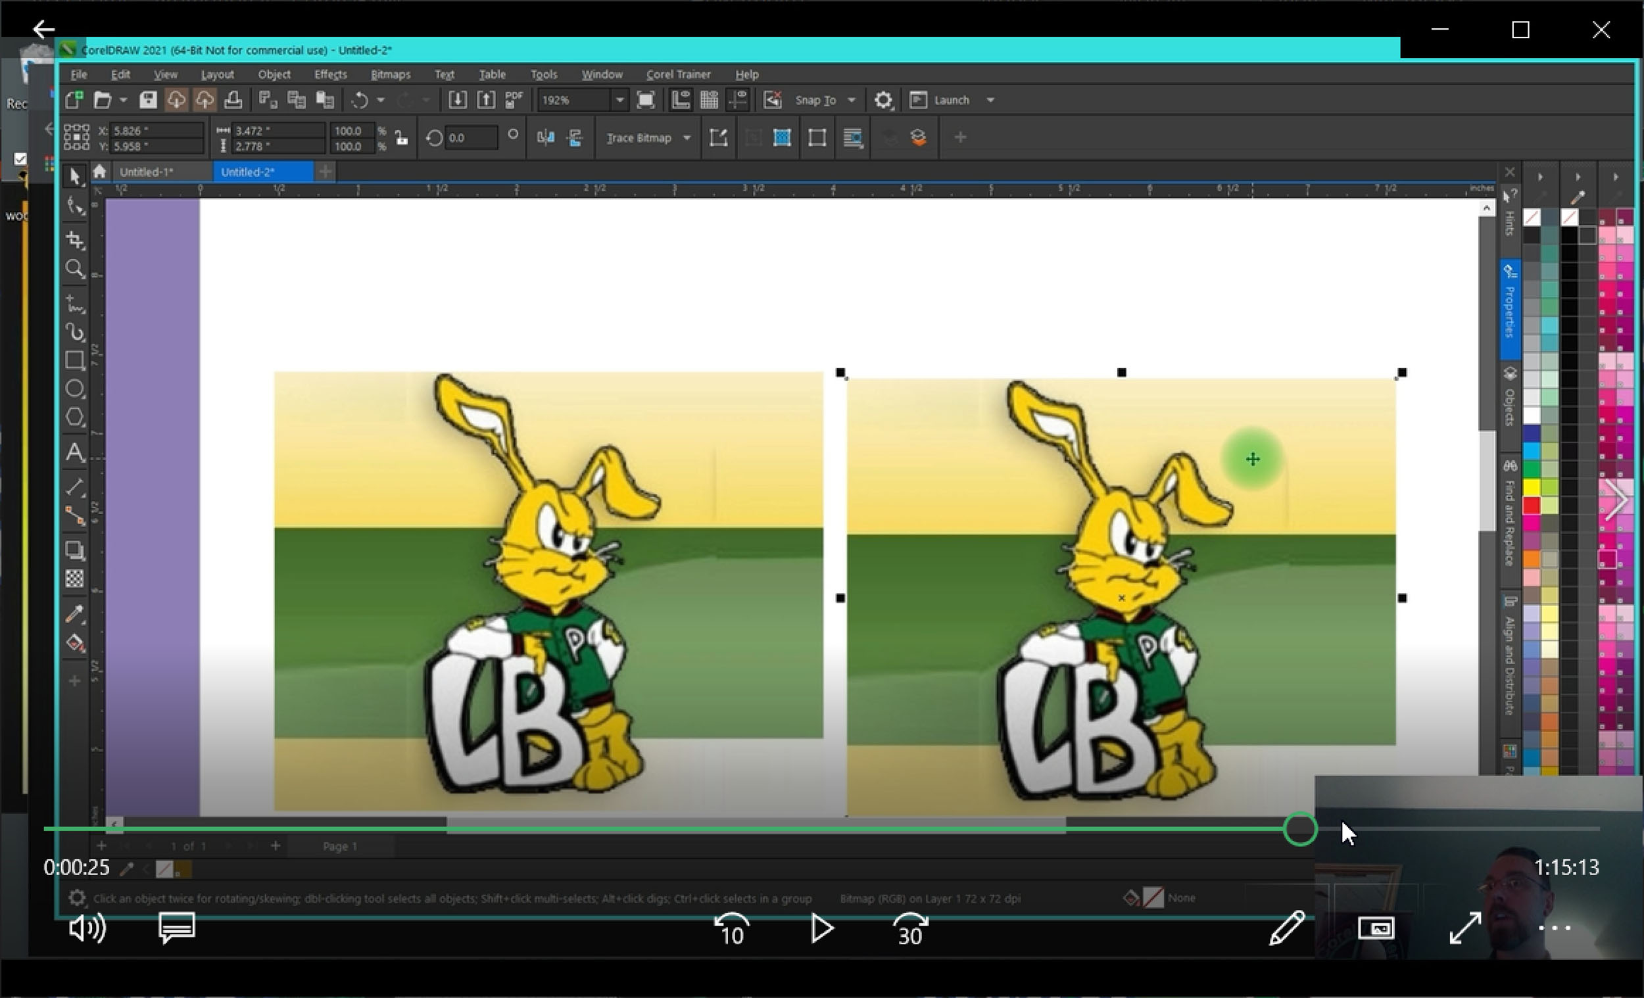Skip forward 30 seconds

tap(911, 928)
